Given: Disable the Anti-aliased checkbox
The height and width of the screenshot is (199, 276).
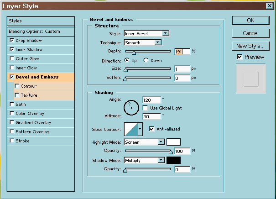Looking at the screenshot, I should pos(152,129).
